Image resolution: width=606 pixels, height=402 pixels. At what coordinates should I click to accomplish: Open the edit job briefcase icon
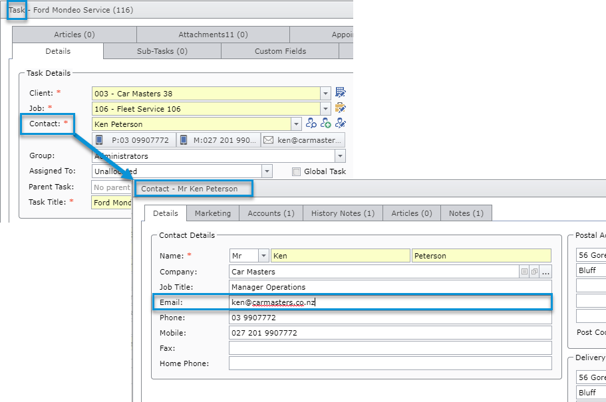pos(341,108)
